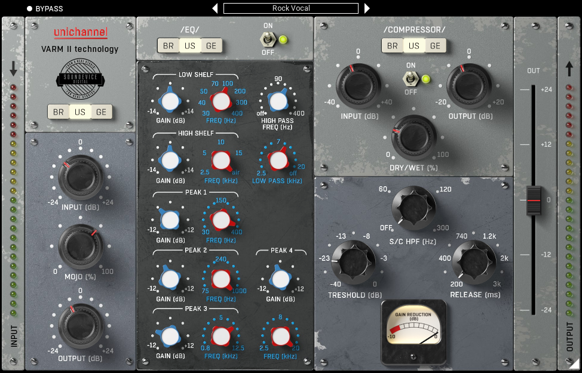Flip the Compressor ON/OFF toggle switch
Screen dimensions: 582x373
[411, 79]
